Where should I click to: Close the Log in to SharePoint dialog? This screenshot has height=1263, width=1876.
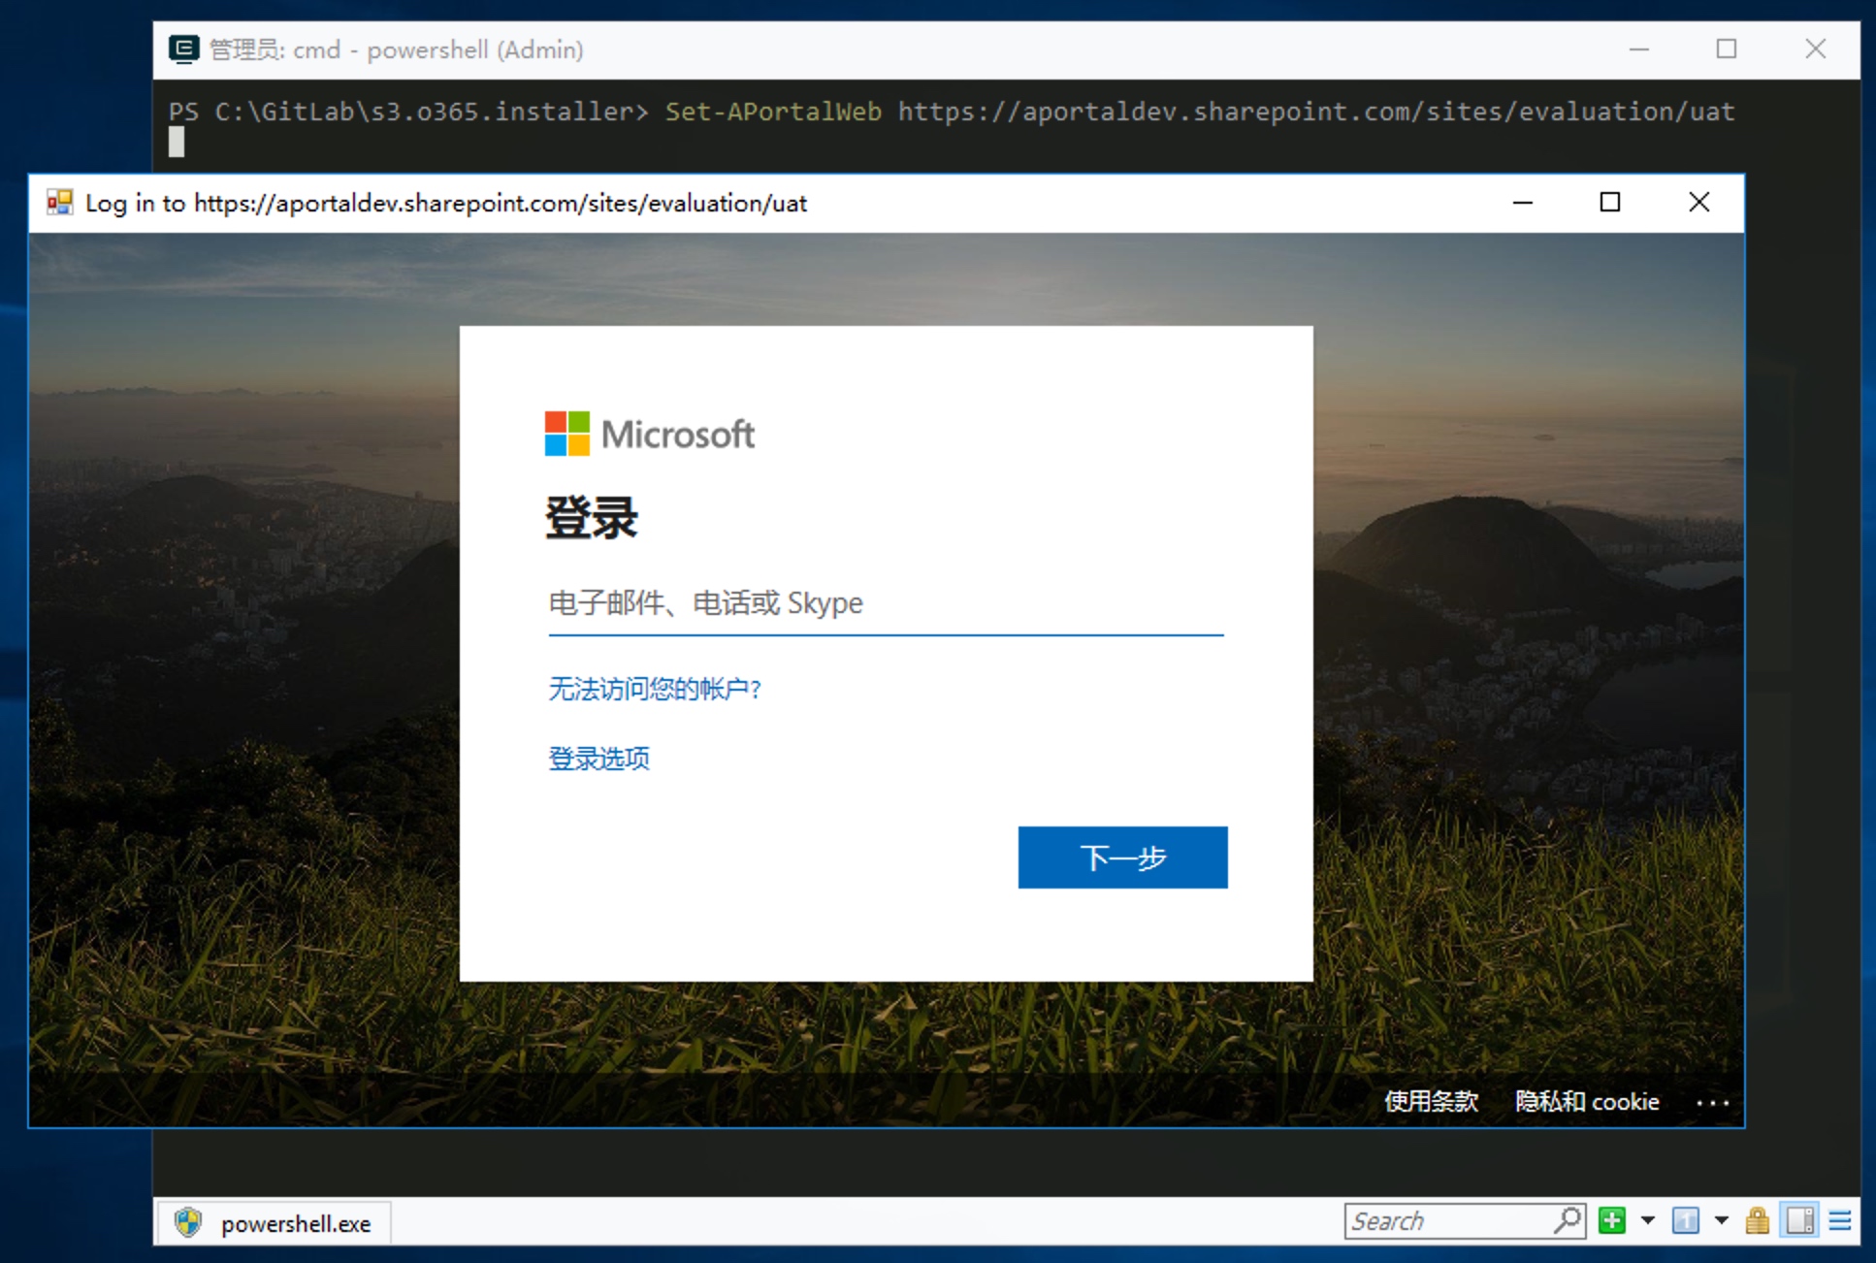pos(1698,202)
